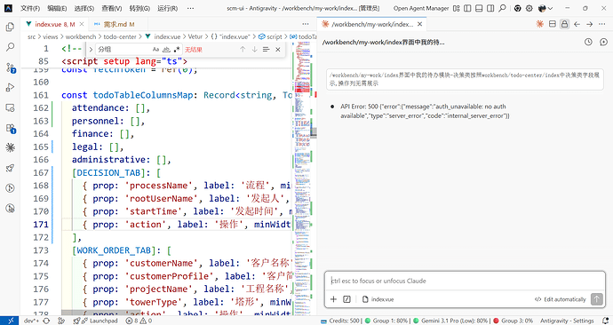Click the slash command icon
Screen dimensions: 613x325
pos(346,299)
